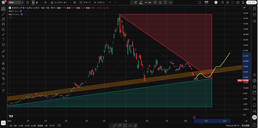Open the 無題 layout name menu
Screen dimensions: 258x128
coord(206,3)
